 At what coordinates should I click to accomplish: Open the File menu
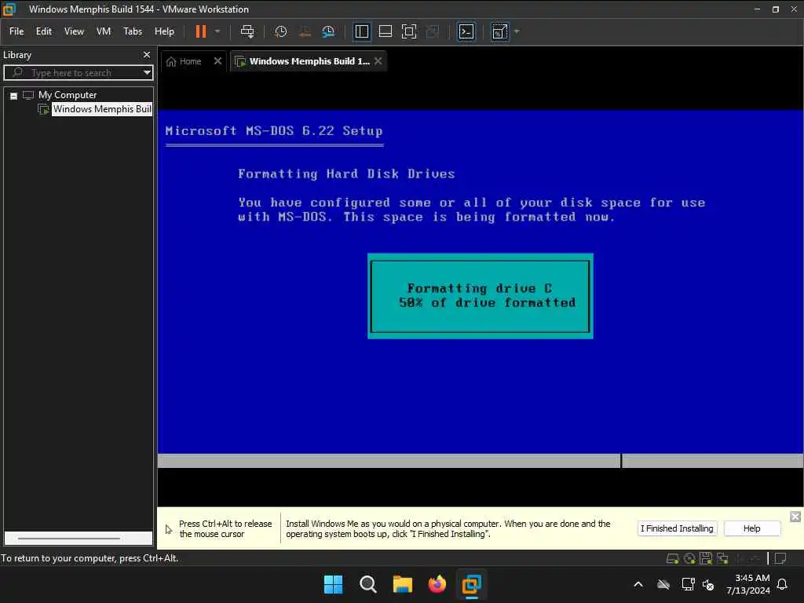click(x=16, y=31)
